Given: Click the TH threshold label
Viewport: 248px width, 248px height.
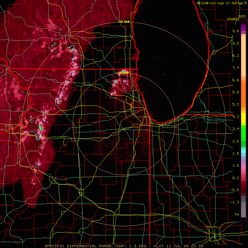Looking at the screenshot, I should pyautogui.click(x=237, y=215).
